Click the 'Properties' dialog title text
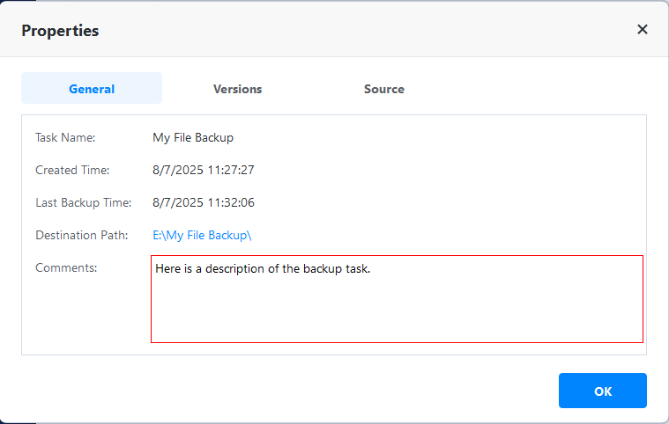Viewport: 669px width, 424px height. [x=60, y=31]
